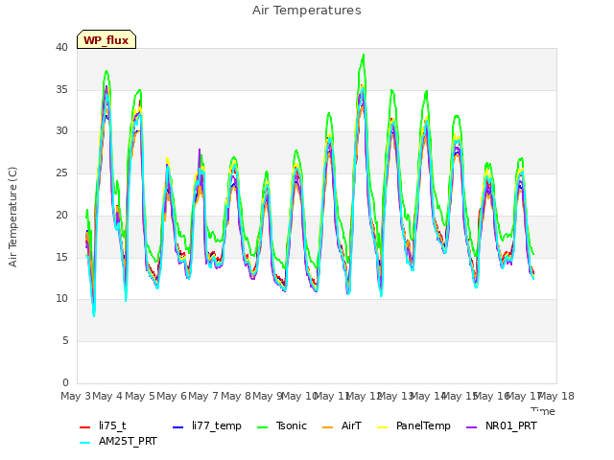Click the orange AirT legend swatch
614x460 pixels.
pos(327,427)
